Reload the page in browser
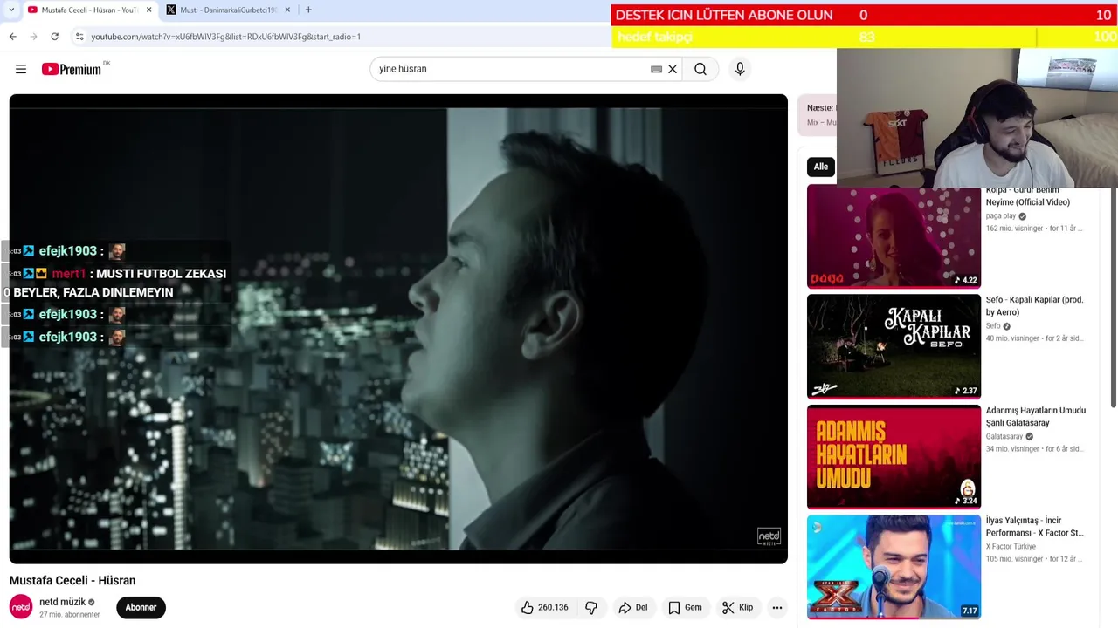 pos(54,37)
